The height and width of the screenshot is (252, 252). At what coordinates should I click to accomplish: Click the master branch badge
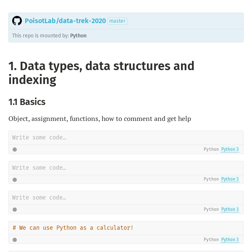[x=117, y=21]
